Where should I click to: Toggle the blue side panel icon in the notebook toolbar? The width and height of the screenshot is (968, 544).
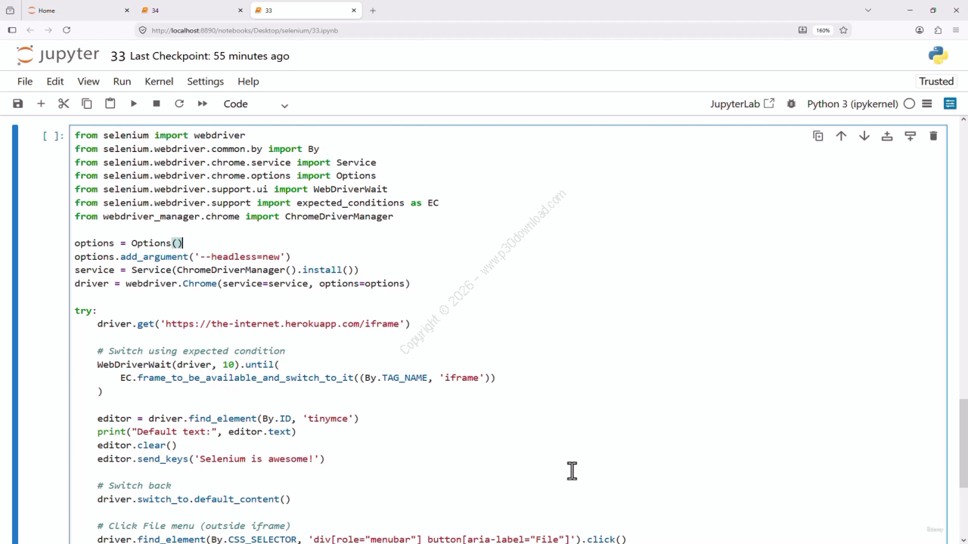tap(951, 104)
